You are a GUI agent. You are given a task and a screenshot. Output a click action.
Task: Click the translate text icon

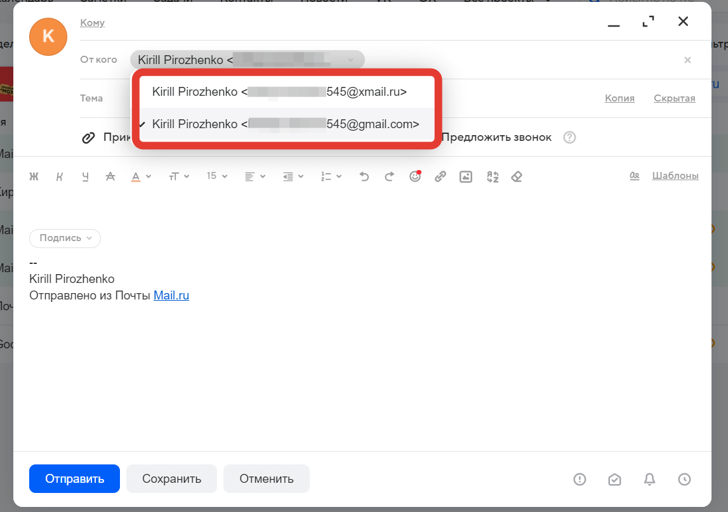coord(493,176)
